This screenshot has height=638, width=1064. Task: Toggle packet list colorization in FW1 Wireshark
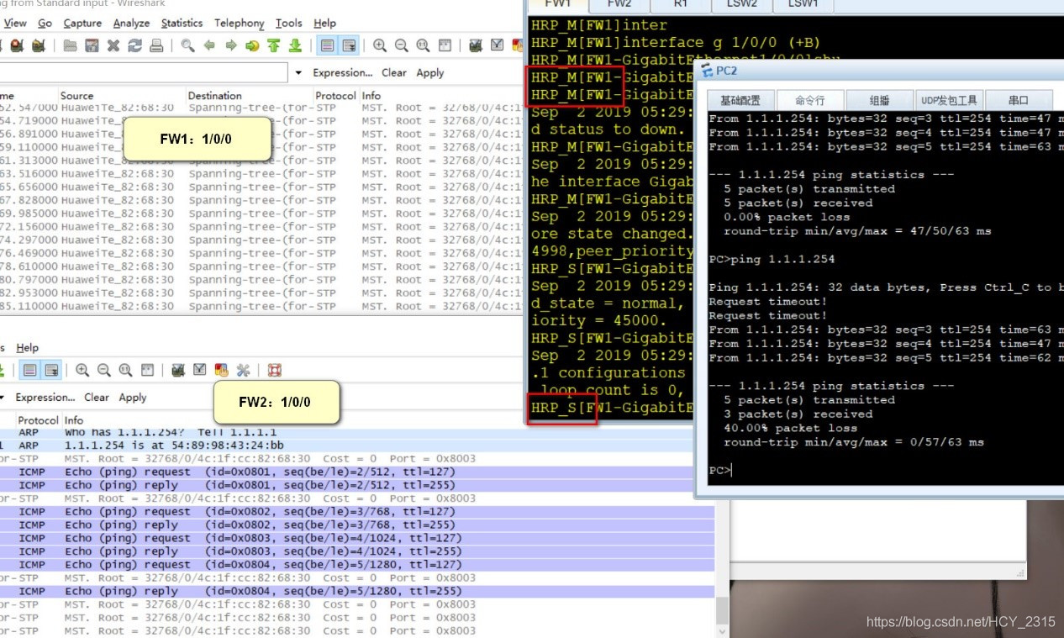[328, 45]
